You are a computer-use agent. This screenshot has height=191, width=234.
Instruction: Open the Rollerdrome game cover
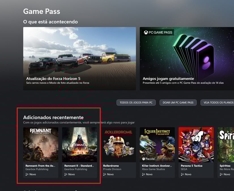(x=118, y=145)
